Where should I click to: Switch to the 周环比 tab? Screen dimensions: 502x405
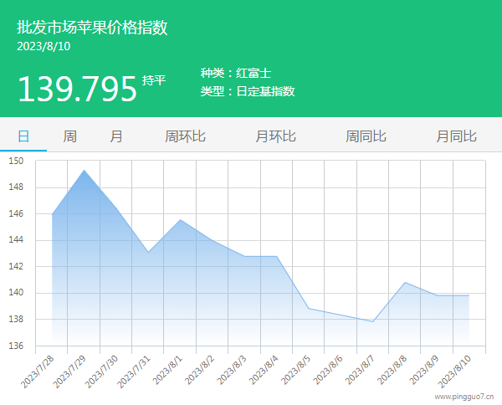tap(185, 136)
